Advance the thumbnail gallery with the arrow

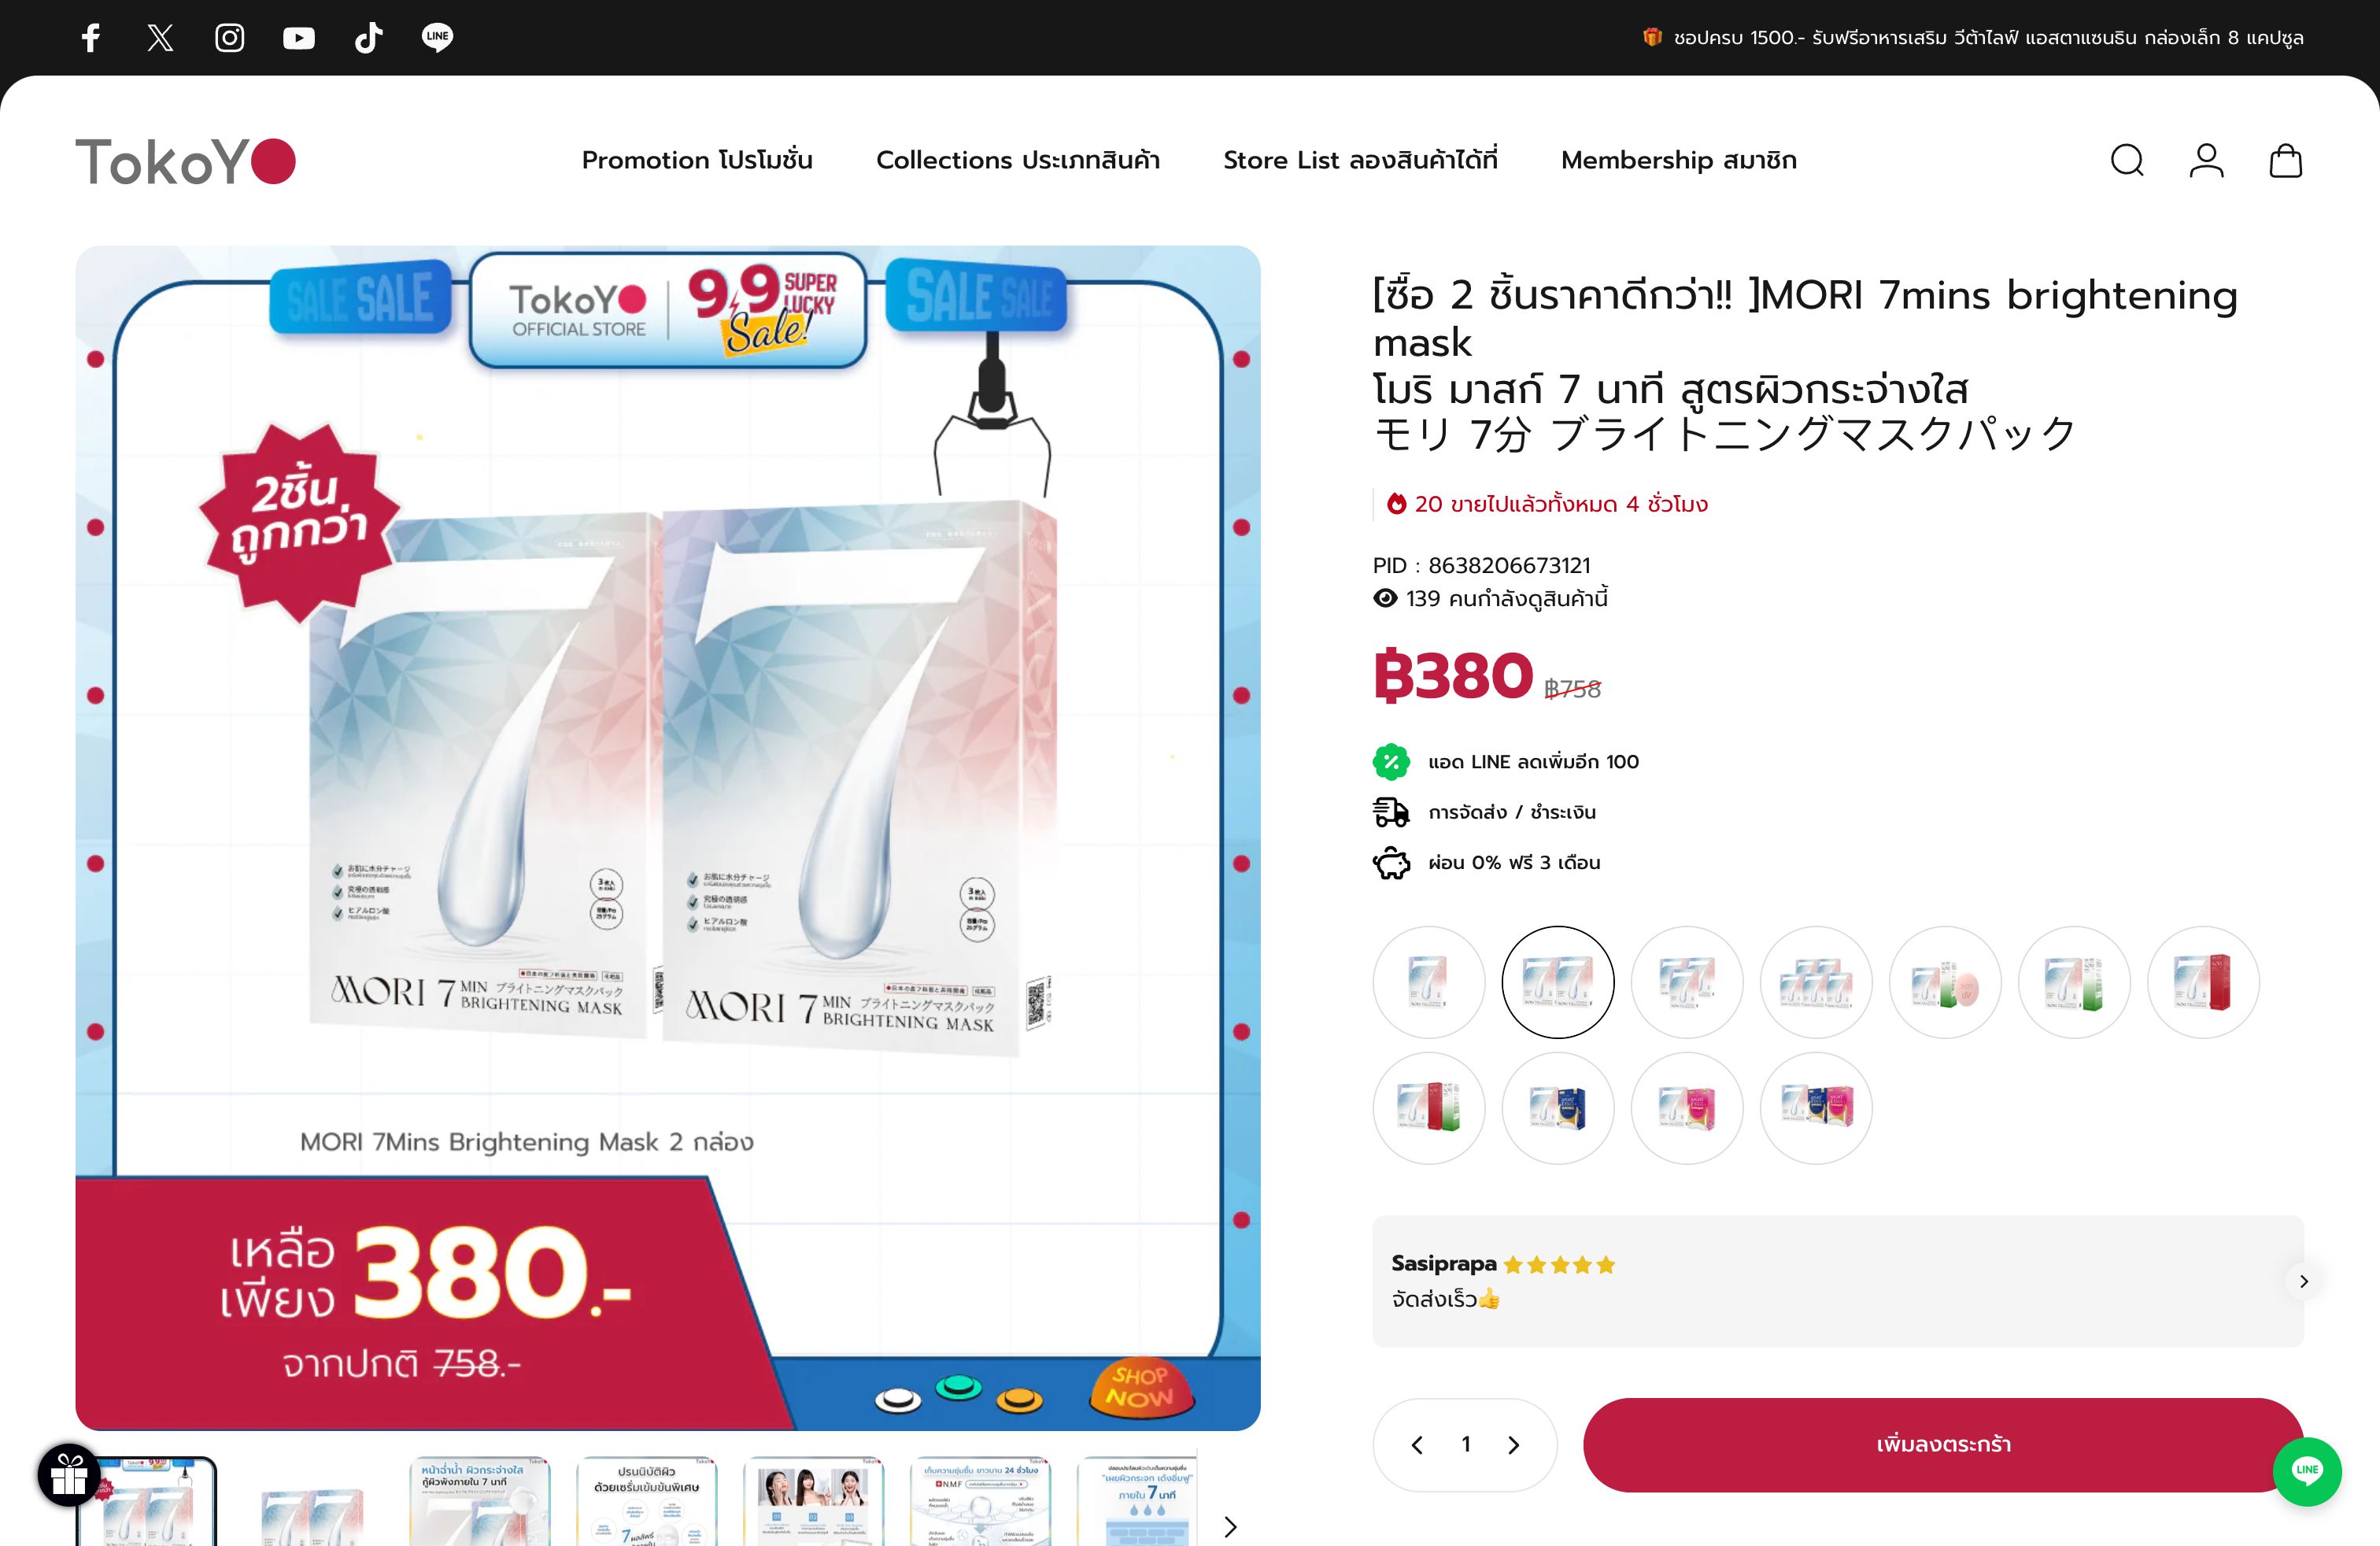coord(1230,1527)
